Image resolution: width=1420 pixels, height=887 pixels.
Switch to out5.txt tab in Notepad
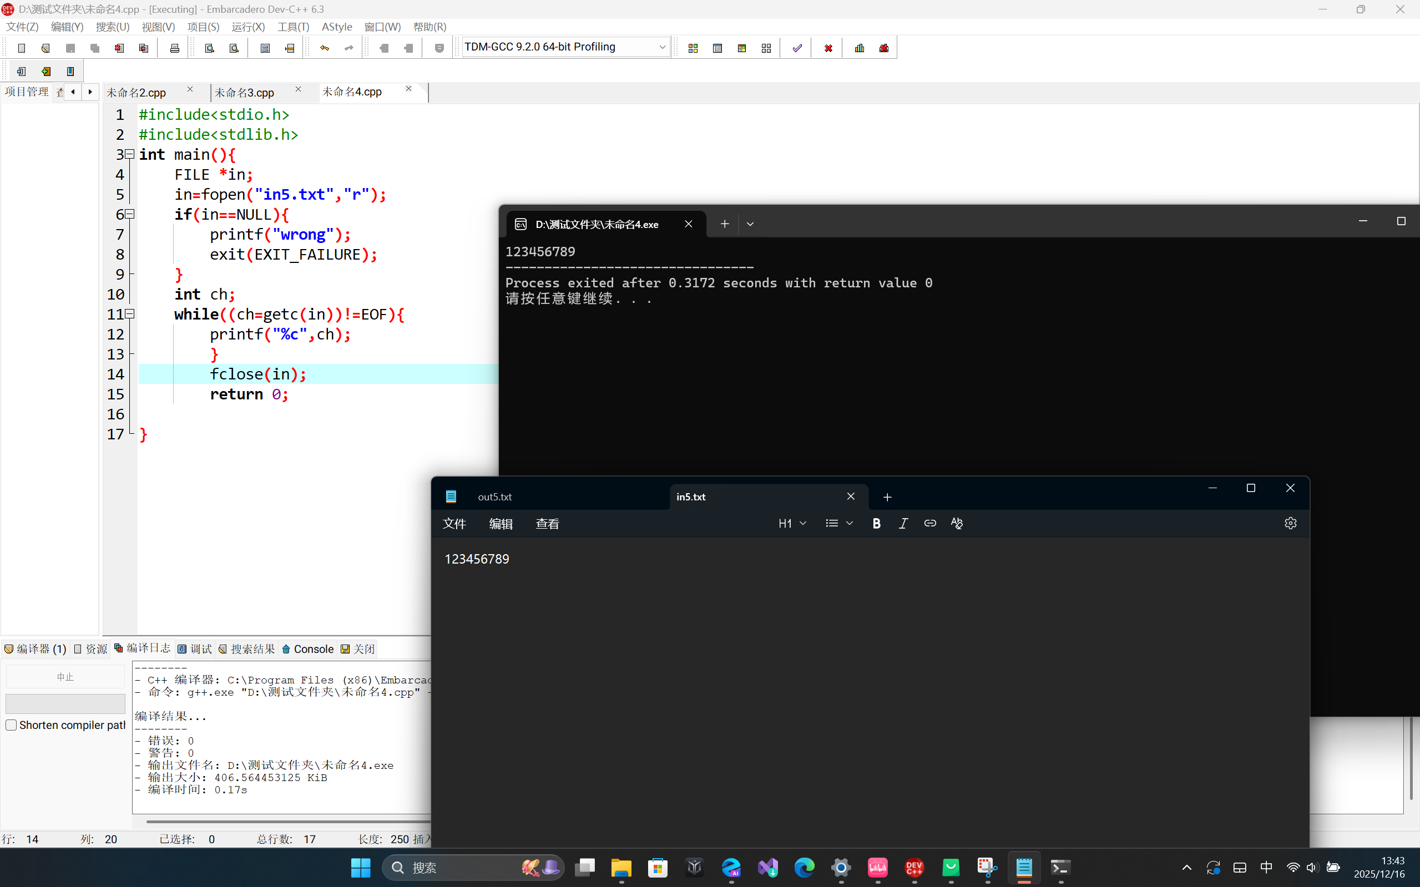coord(494,497)
